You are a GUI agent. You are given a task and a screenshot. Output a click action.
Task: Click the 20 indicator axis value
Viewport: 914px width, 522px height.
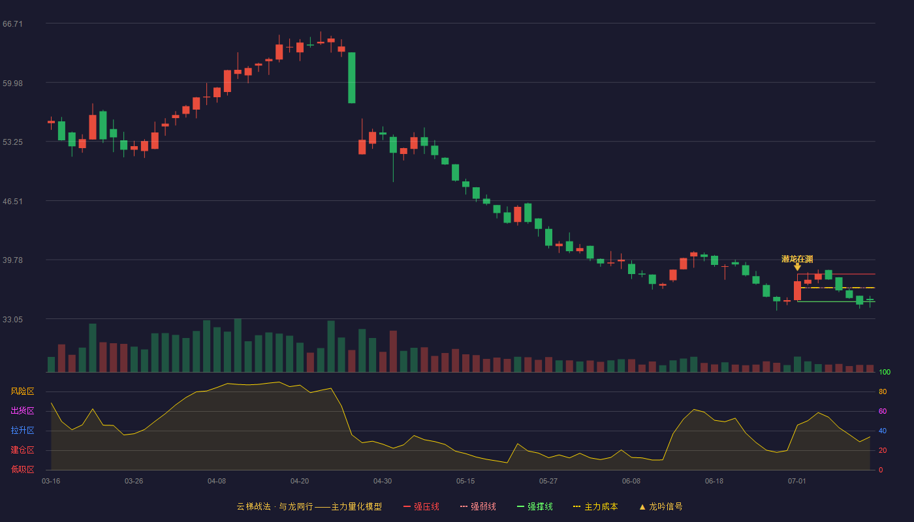pyautogui.click(x=883, y=451)
